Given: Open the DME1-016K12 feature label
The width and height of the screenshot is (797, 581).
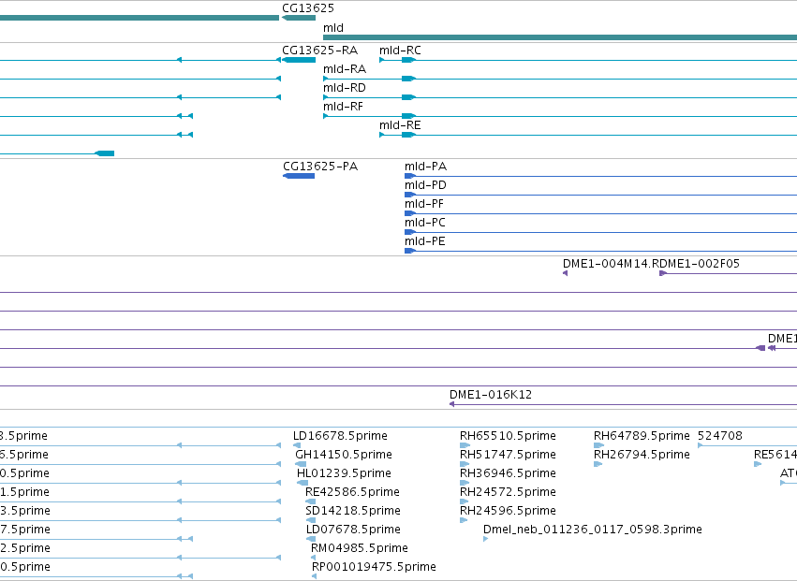Looking at the screenshot, I should 491,395.
